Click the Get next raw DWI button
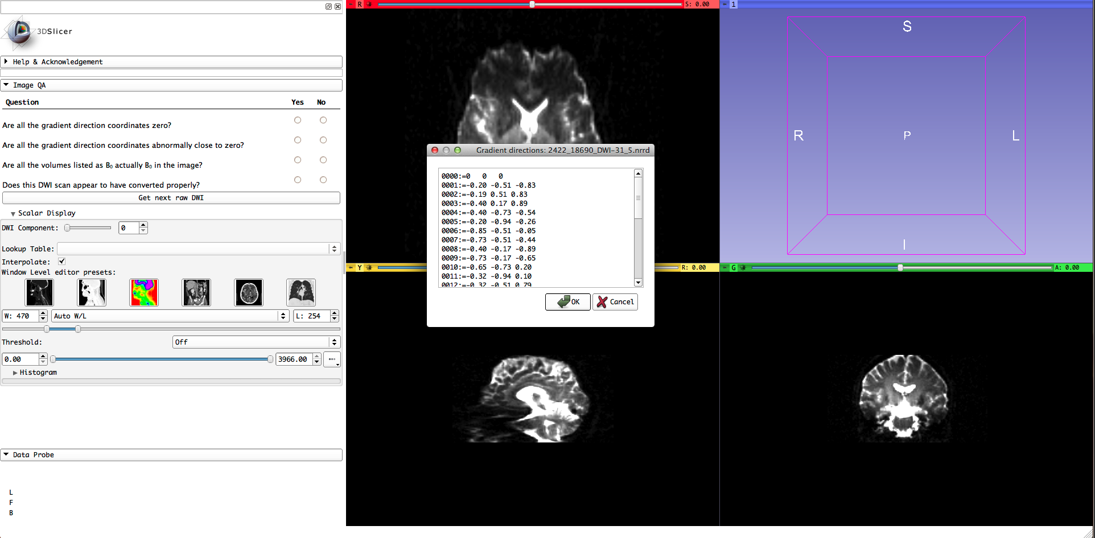The height and width of the screenshot is (538, 1095). (x=171, y=198)
